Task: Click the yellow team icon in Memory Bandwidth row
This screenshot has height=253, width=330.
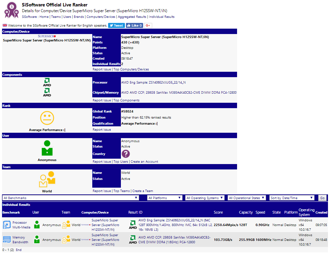Action: (x=66, y=239)
